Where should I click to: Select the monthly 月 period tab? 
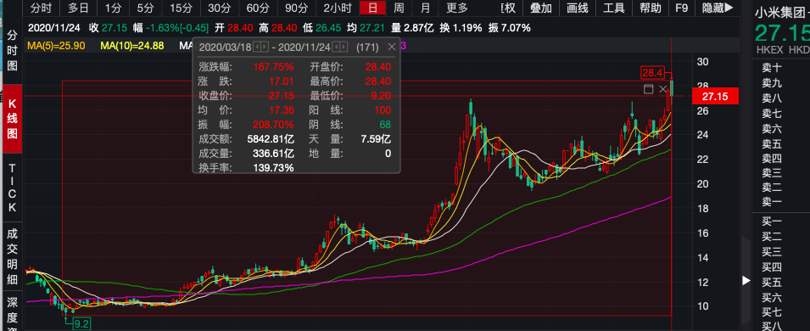[425, 8]
